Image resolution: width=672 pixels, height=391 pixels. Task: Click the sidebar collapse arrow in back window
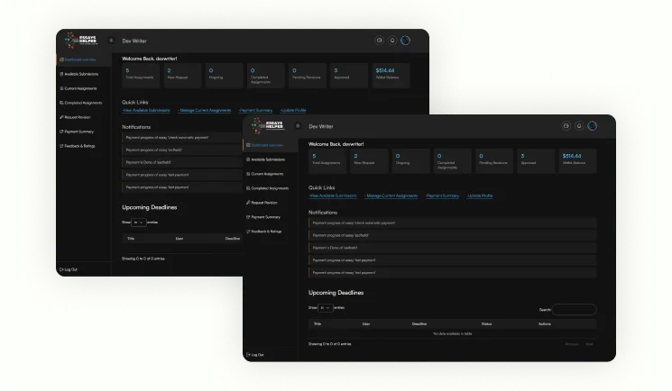pyautogui.click(x=112, y=41)
